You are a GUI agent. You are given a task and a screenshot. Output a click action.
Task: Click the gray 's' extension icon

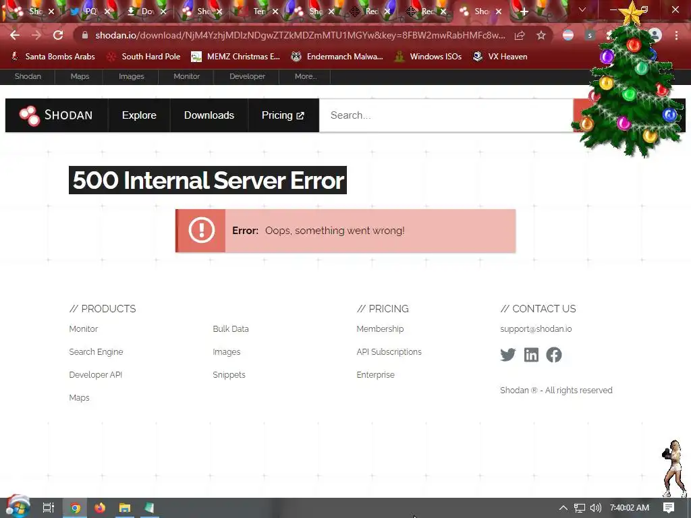(590, 35)
